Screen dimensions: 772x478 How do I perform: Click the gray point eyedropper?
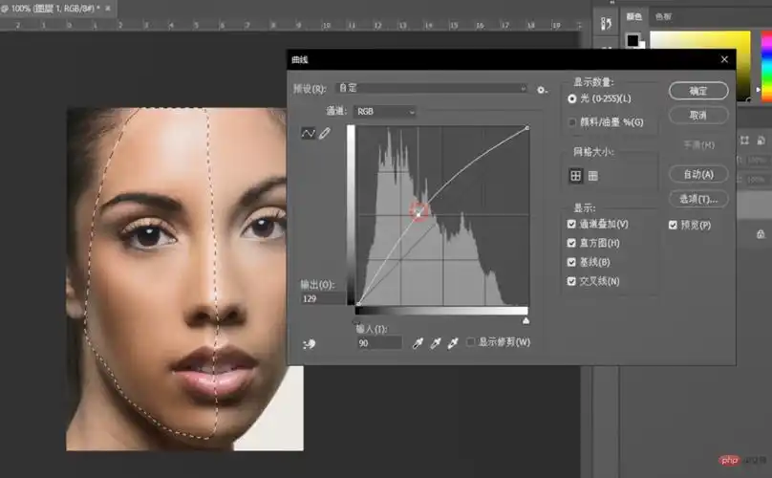436,342
